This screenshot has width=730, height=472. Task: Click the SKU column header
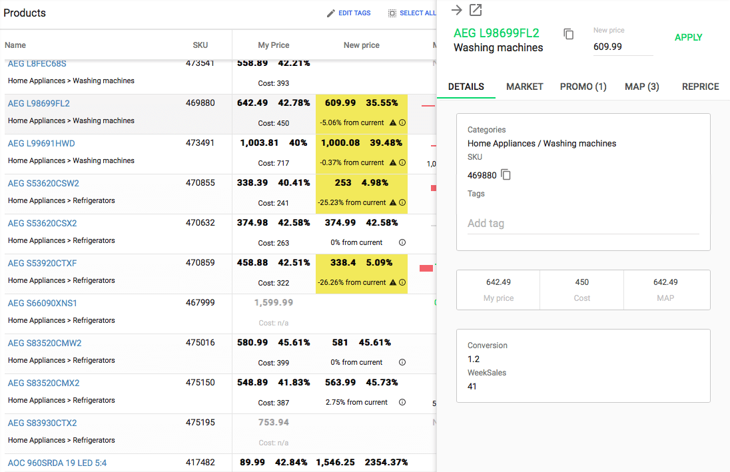[x=200, y=45]
